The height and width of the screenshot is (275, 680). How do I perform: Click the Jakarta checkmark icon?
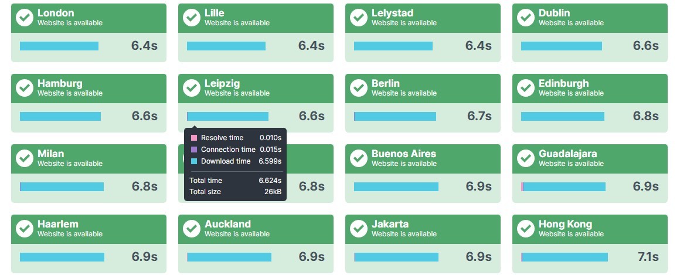[359, 229]
